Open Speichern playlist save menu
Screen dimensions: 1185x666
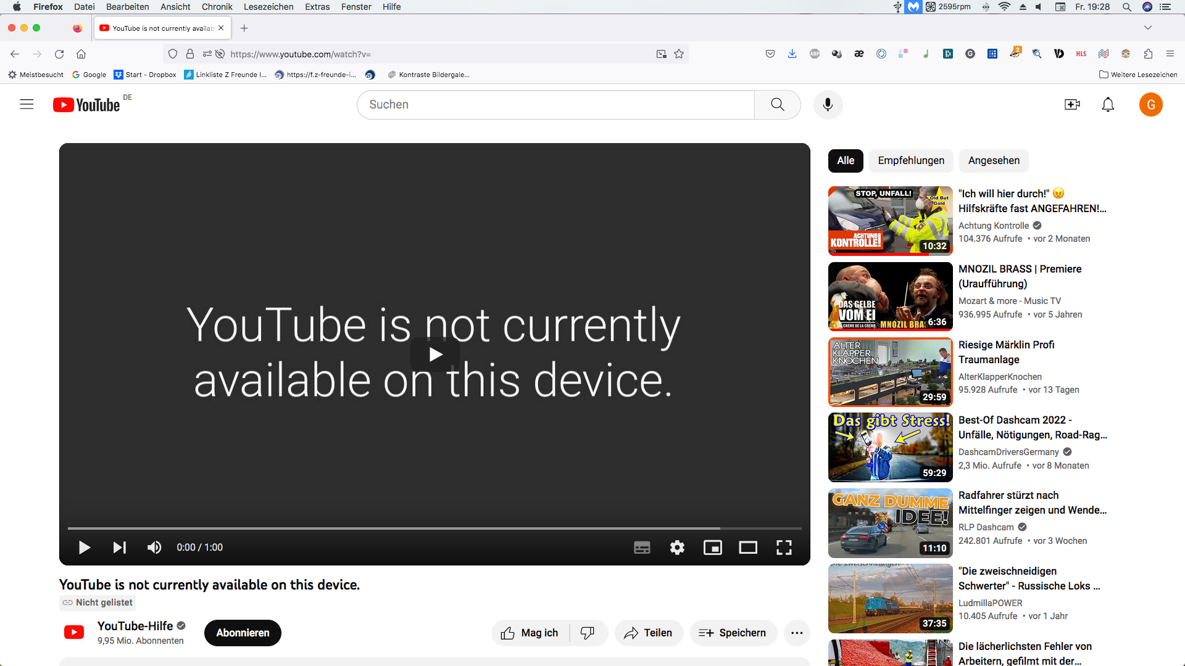pyautogui.click(x=733, y=633)
